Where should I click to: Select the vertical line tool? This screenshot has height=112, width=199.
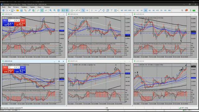pyautogui.click(x=92, y=10)
